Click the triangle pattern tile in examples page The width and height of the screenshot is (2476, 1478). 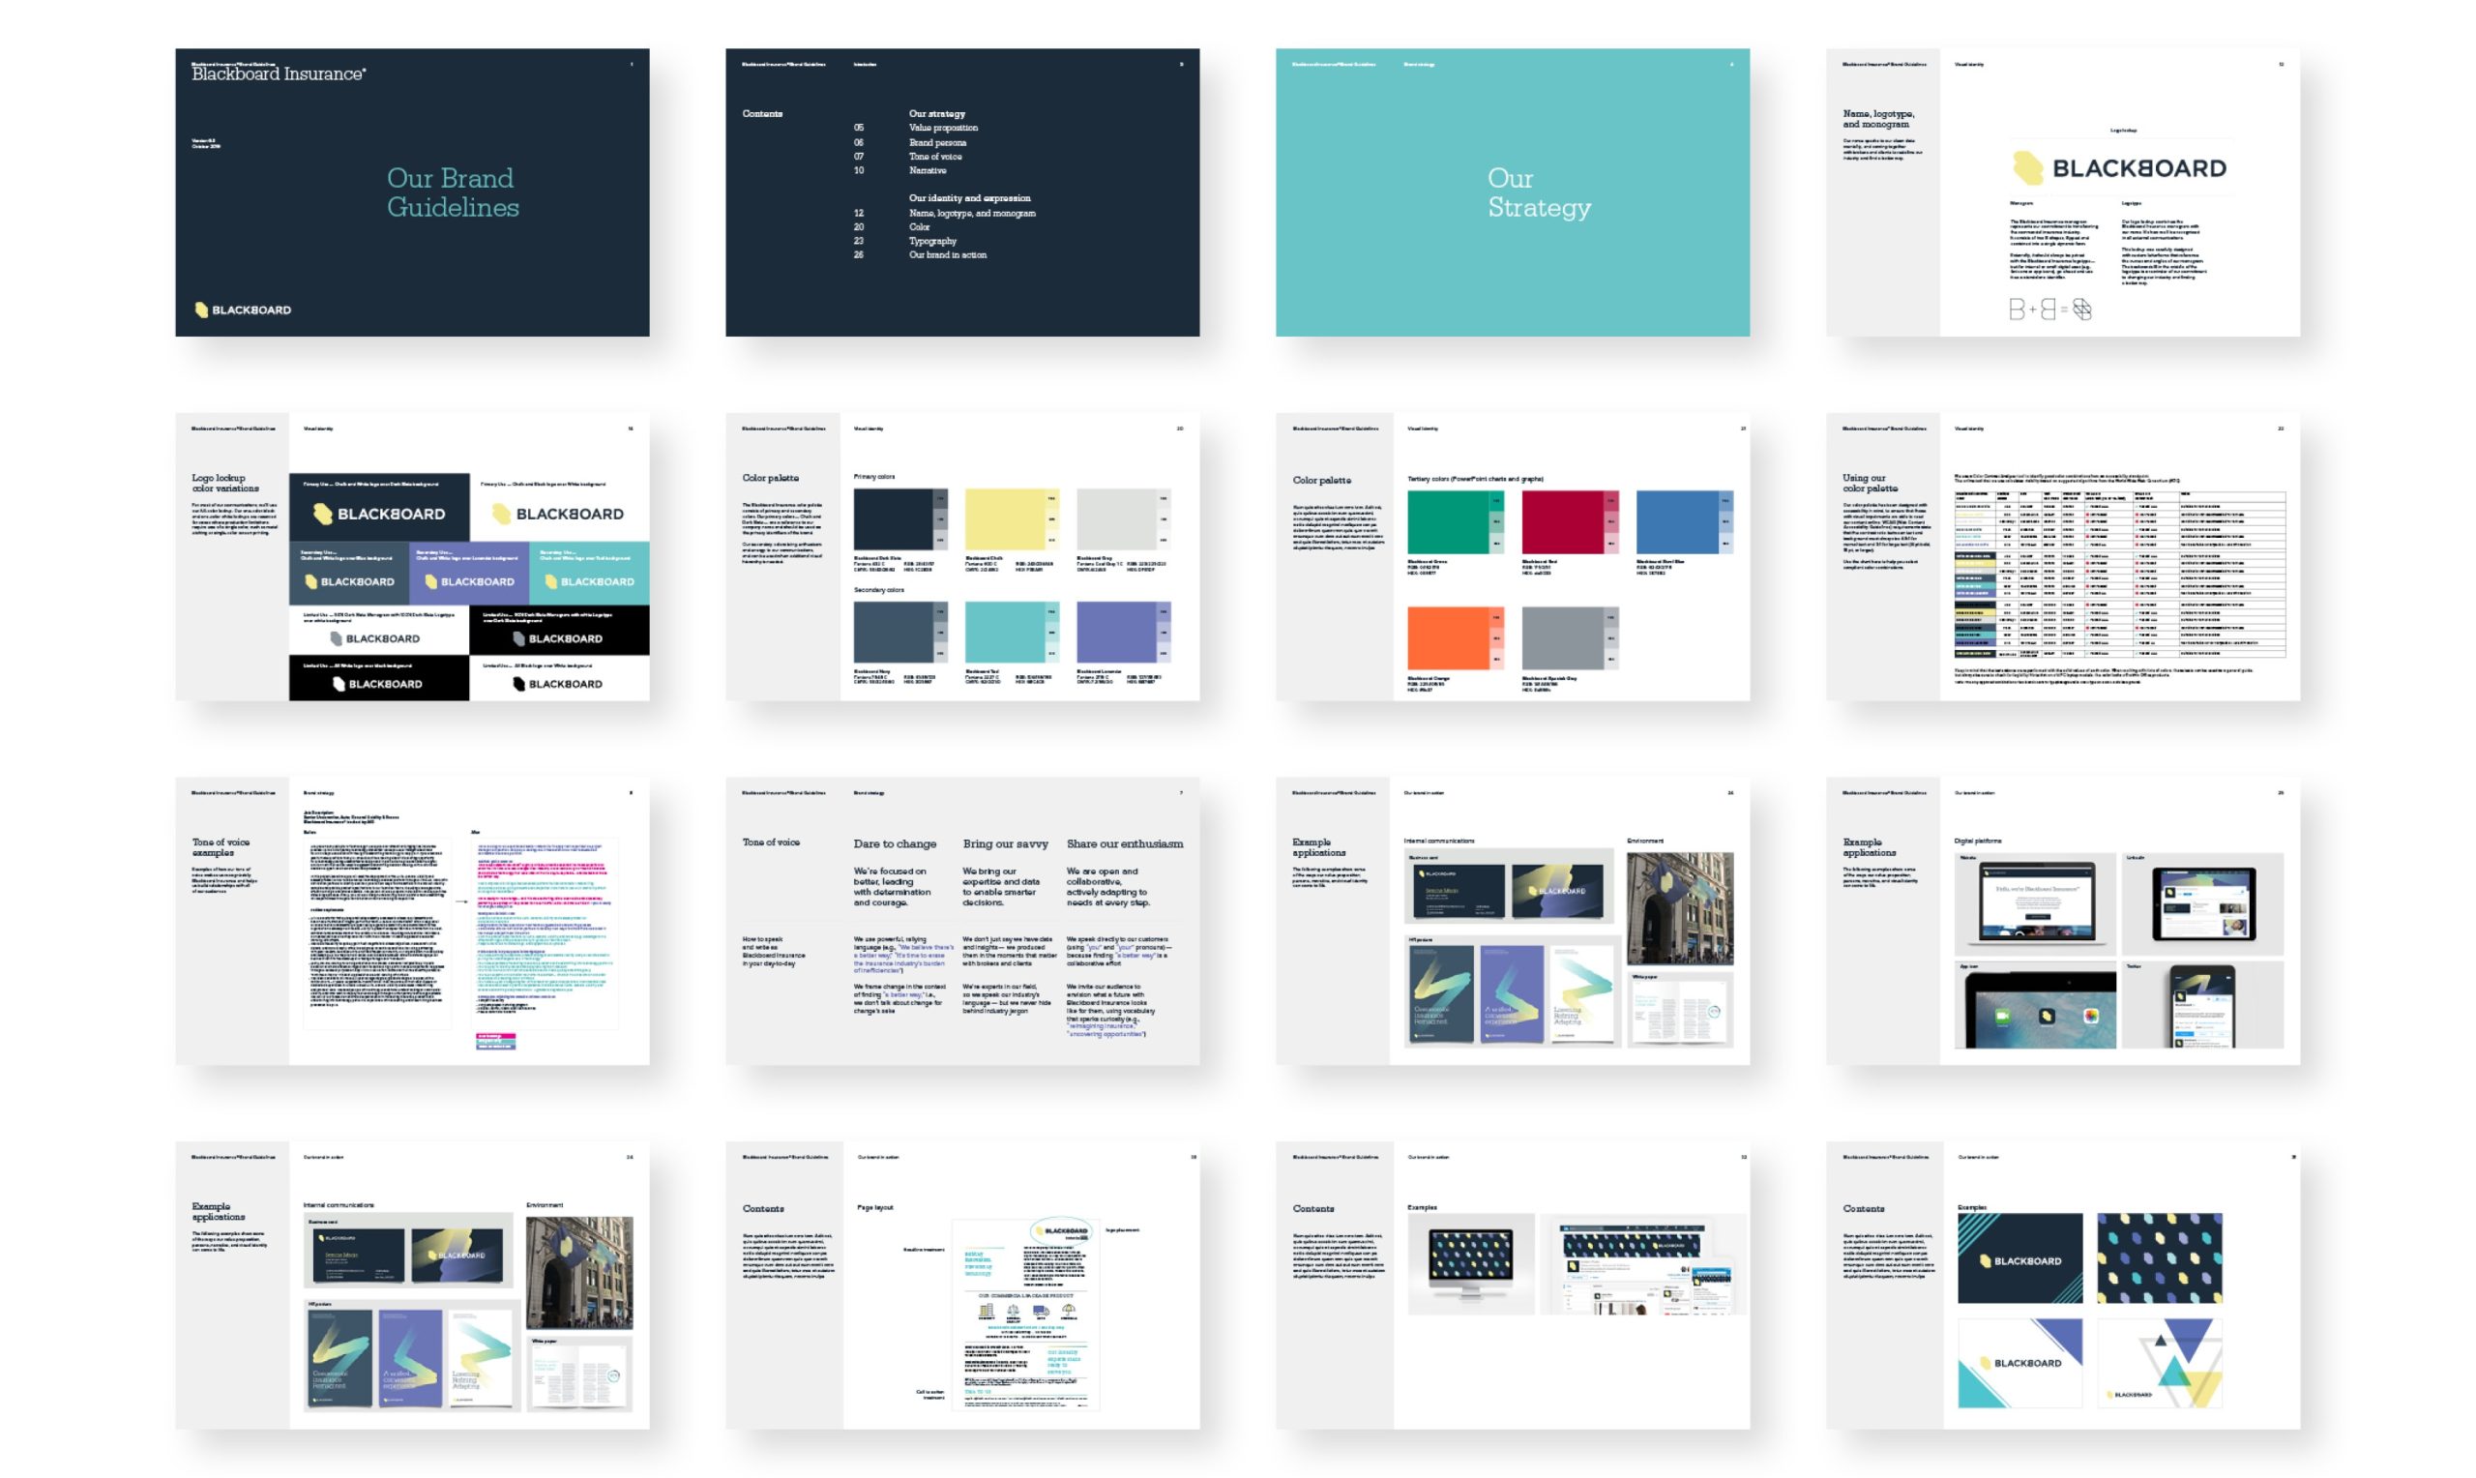[x=2159, y=1363]
